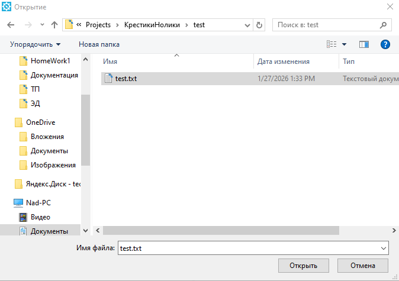Sort files by Дата изменения column
The image size is (399, 281).
284,62
